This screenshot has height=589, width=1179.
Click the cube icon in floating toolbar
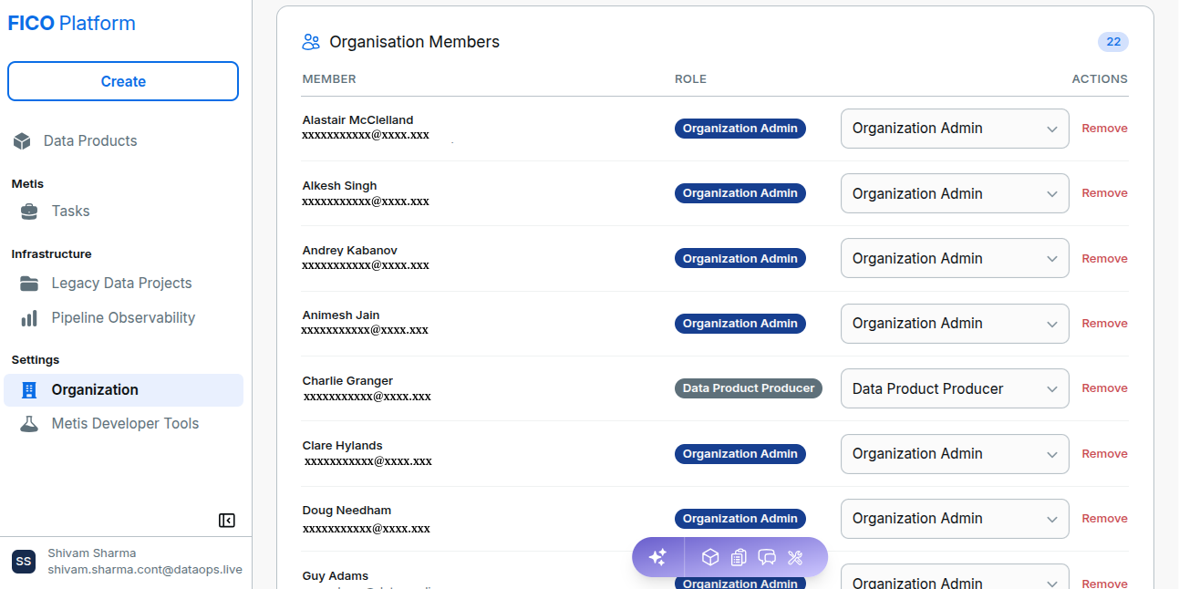(x=710, y=557)
